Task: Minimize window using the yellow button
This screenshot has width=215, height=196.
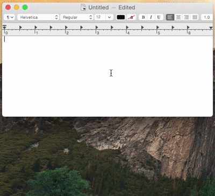Action: click(x=17, y=8)
